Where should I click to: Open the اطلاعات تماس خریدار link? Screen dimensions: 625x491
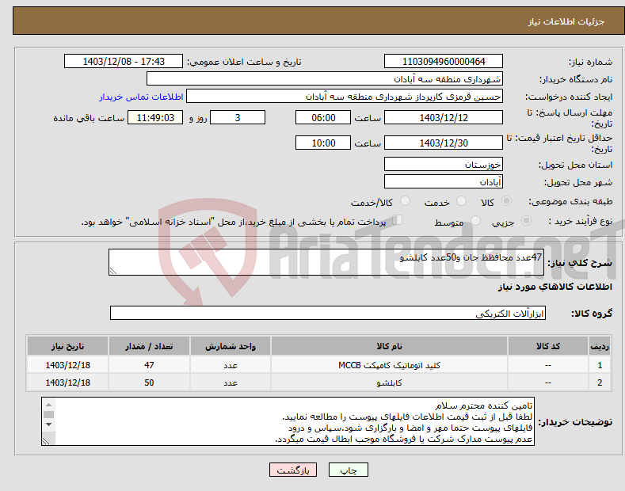click(x=141, y=97)
